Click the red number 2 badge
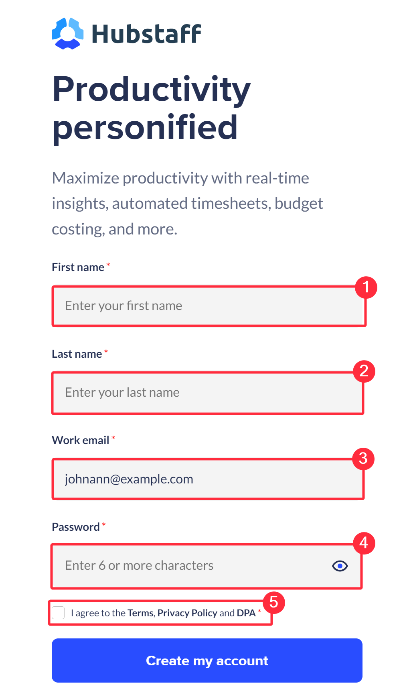The width and height of the screenshot is (403, 687). pyautogui.click(x=364, y=371)
